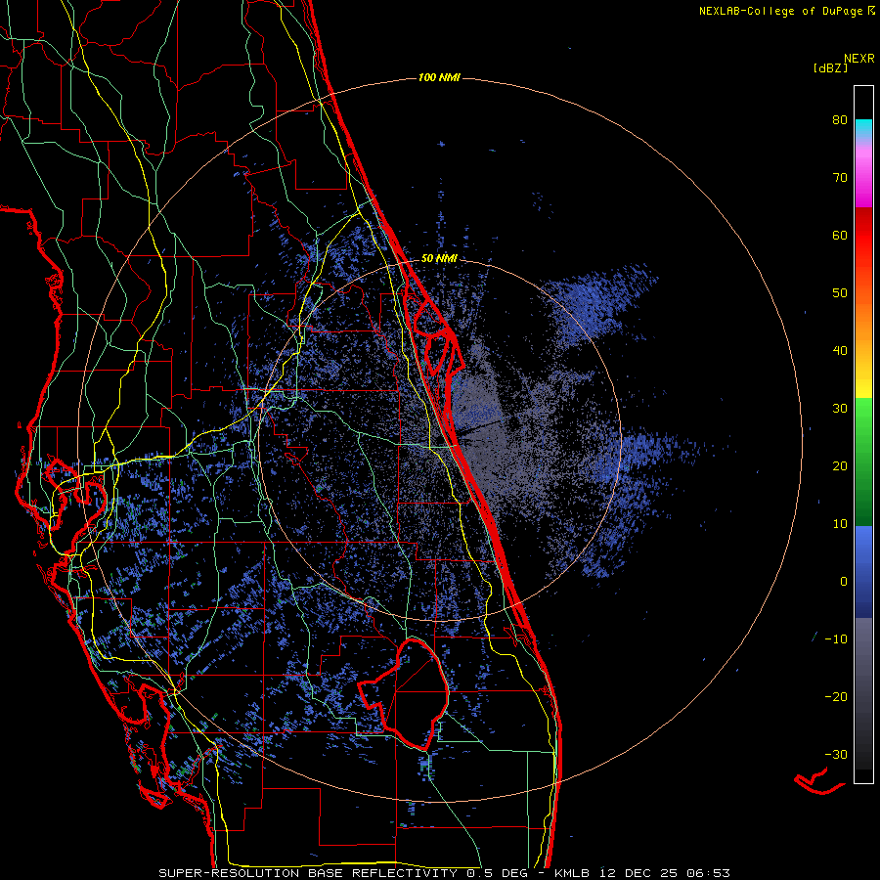Select the "20" dBZ scale label
Image resolution: width=880 pixels, height=880 pixels.
tap(840, 465)
